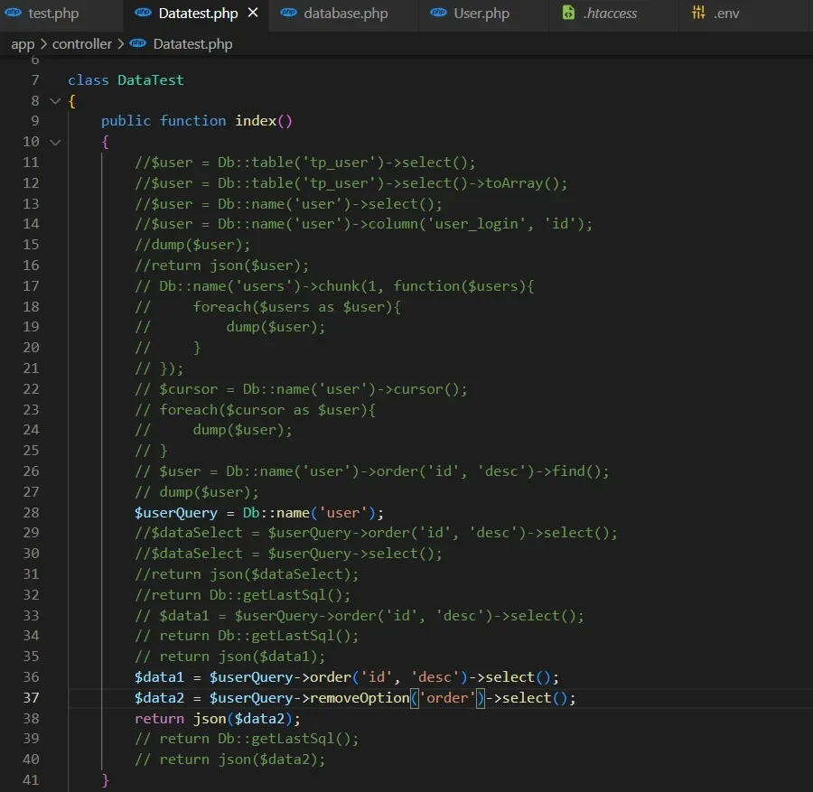Screen dimensions: 813x792
Task: Click 'public' keyword on line 9
Action: [126, 121]
